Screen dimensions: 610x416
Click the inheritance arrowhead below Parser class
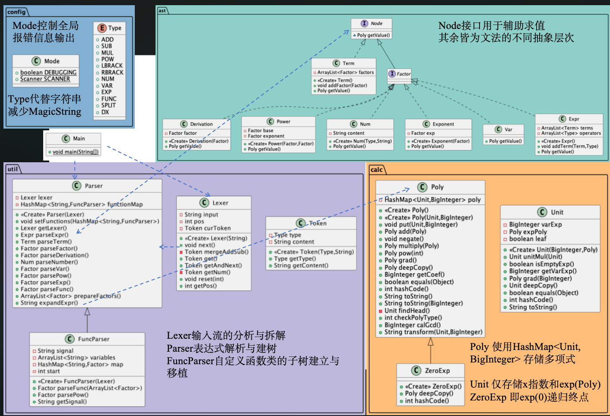(x=87, y=312)
